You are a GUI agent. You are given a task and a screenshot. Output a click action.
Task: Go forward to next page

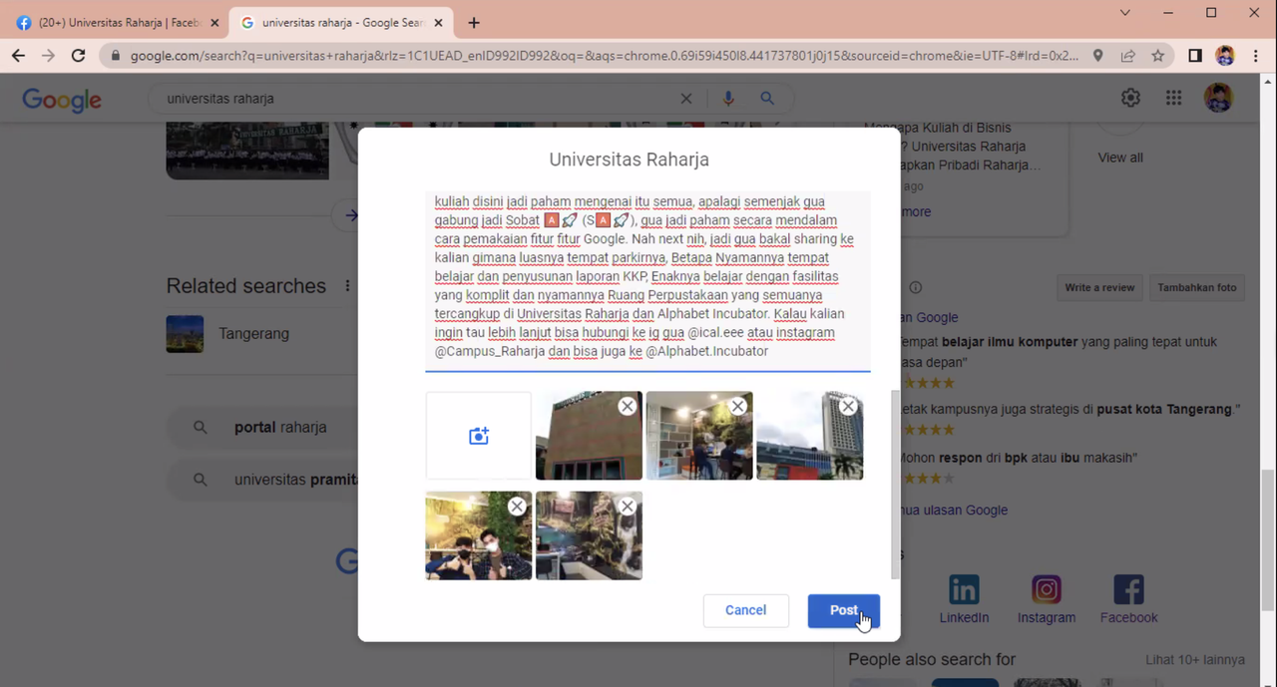tap(48, 56)
